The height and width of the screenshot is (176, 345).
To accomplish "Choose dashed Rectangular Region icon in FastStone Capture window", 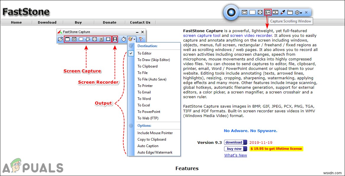I will [x=81, y=39].
